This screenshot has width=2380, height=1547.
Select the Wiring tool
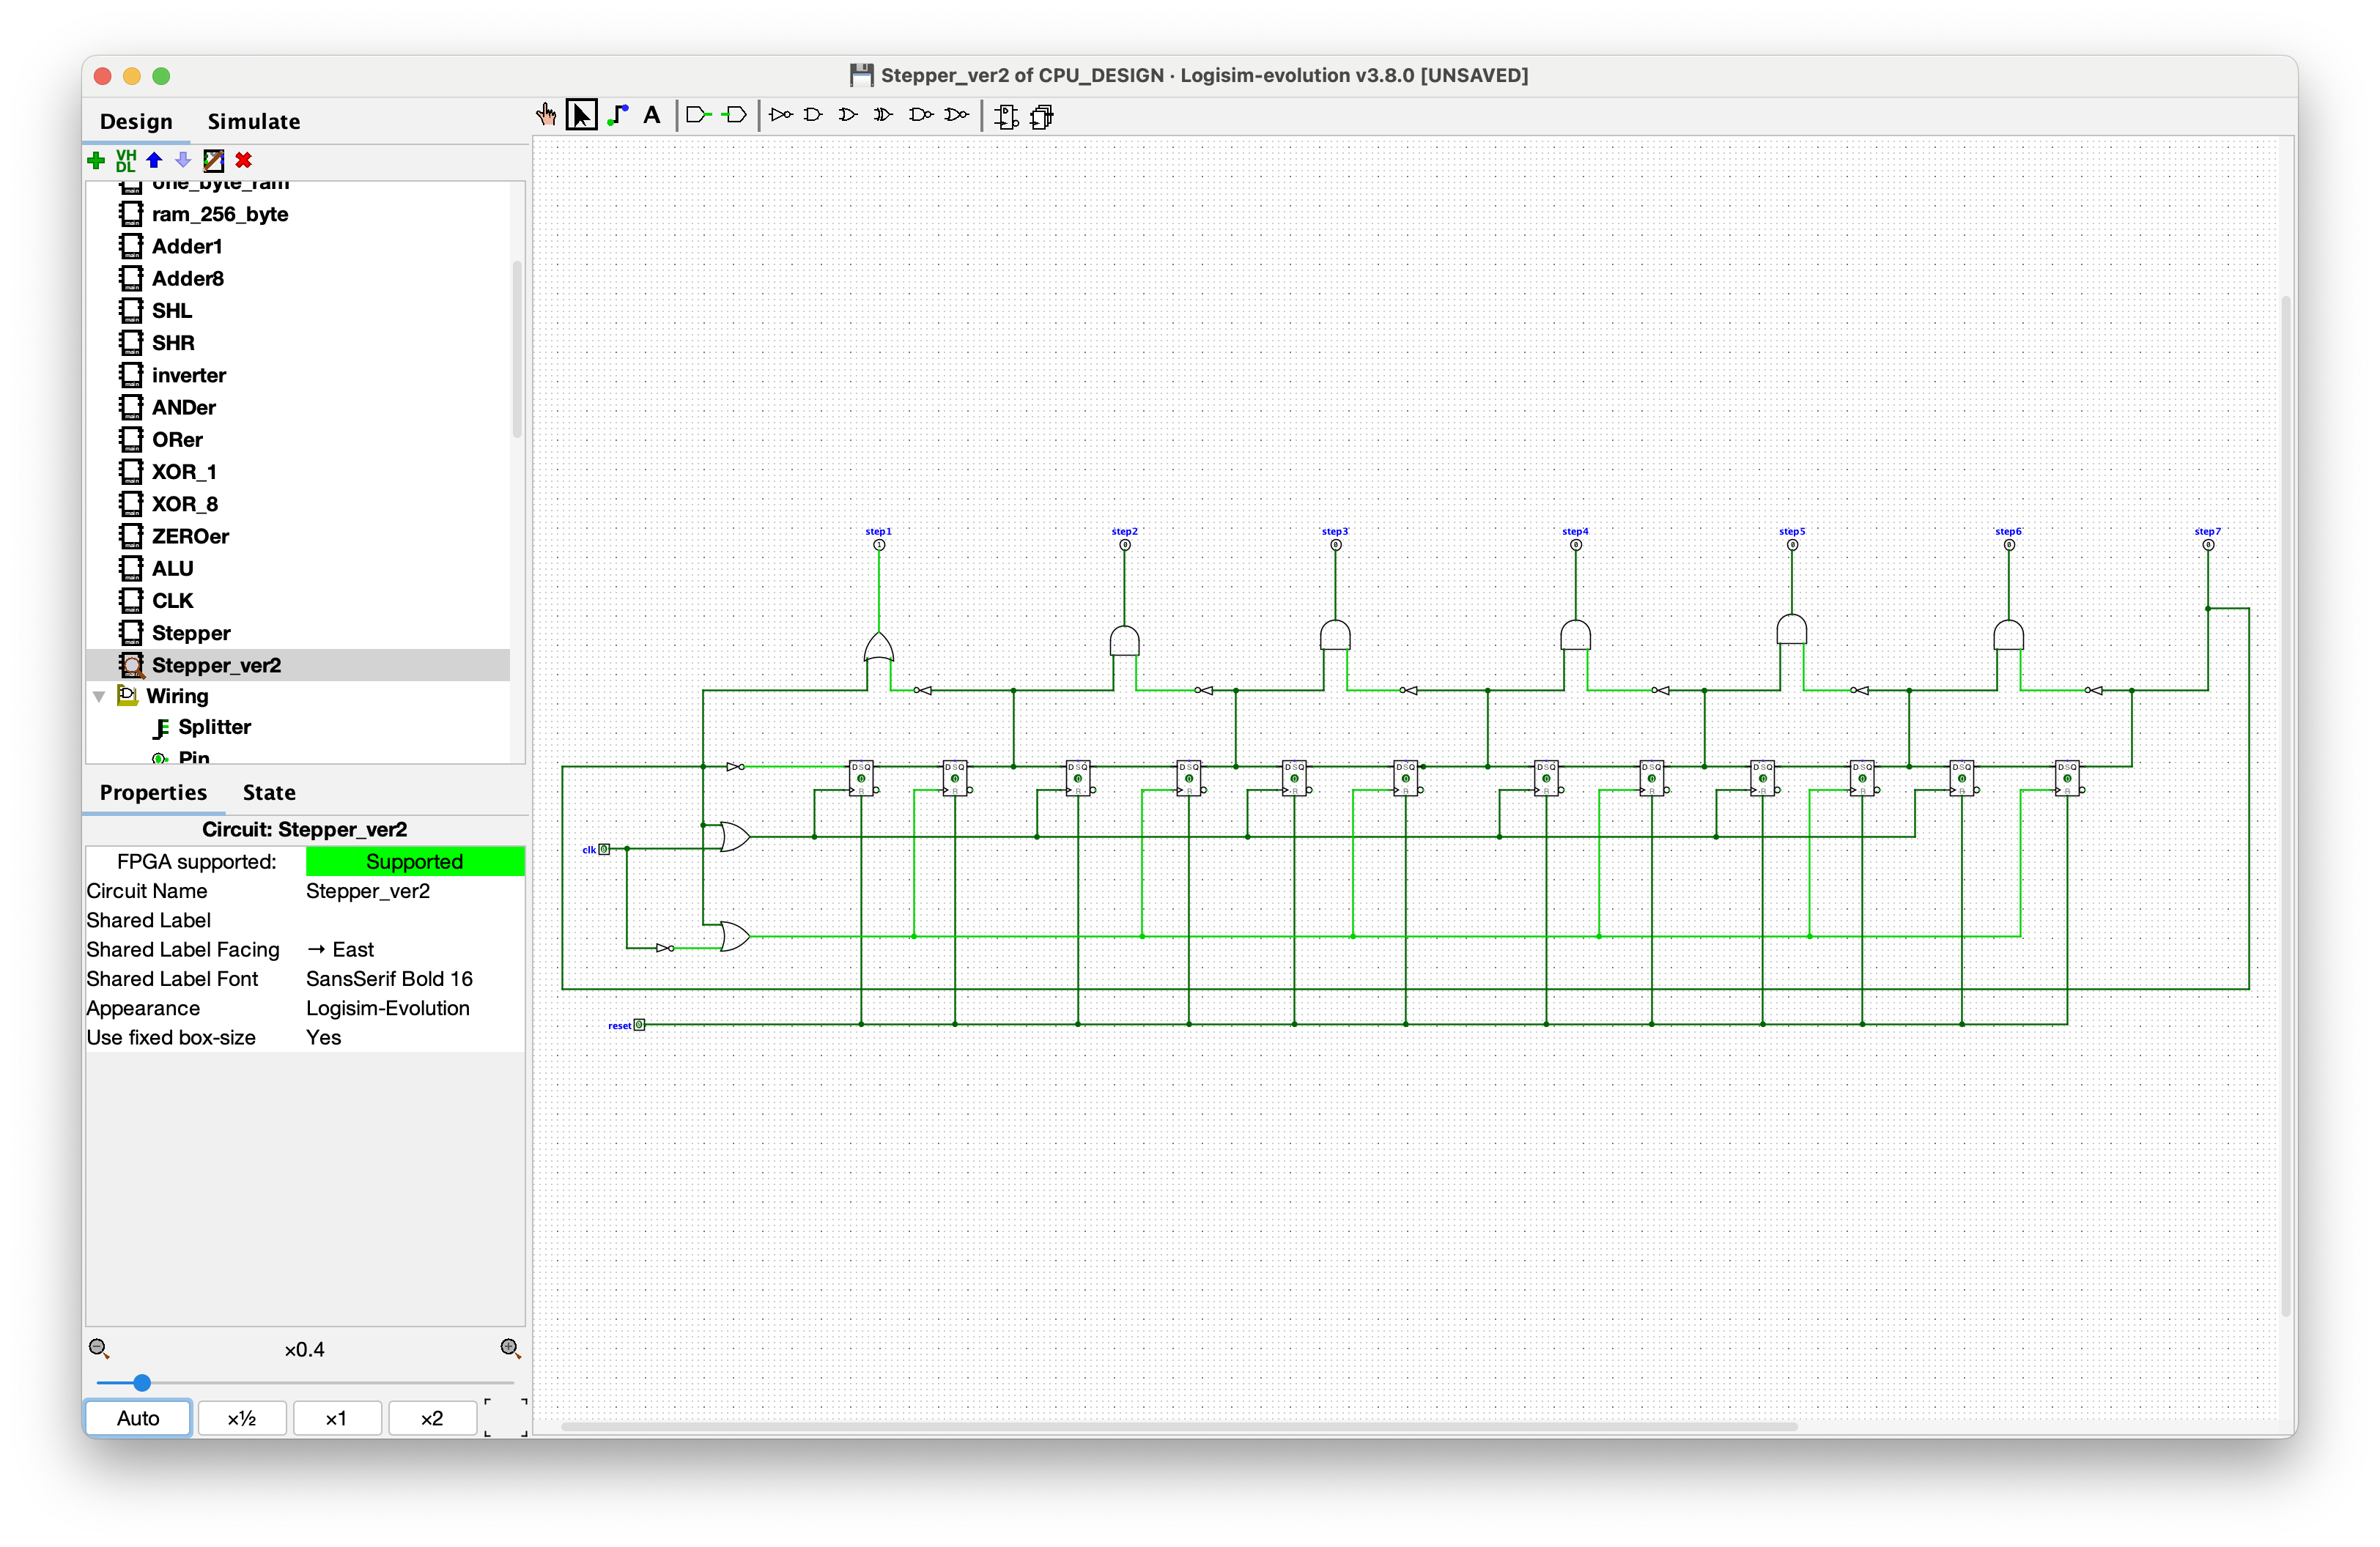pos(617,115)
